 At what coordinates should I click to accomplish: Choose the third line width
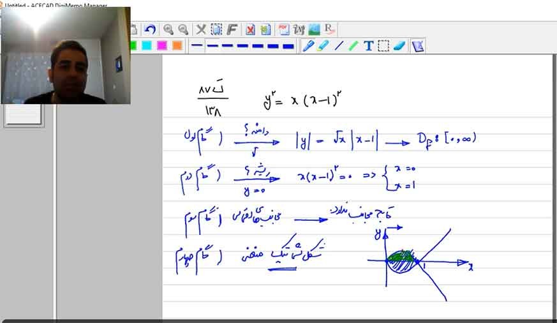tap(227, 45)
